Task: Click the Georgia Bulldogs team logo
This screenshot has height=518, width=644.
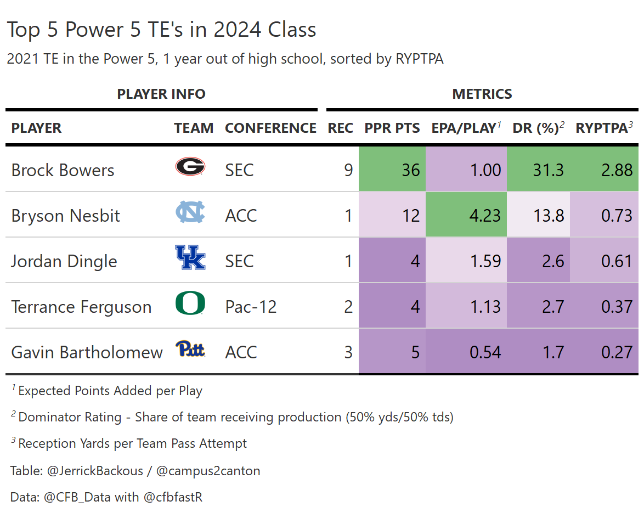Action: [190, 167]
